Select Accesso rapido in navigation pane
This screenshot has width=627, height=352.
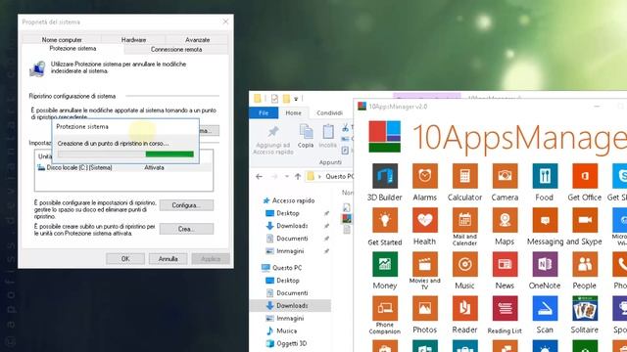pyautogui.click(x=288, y=200)
